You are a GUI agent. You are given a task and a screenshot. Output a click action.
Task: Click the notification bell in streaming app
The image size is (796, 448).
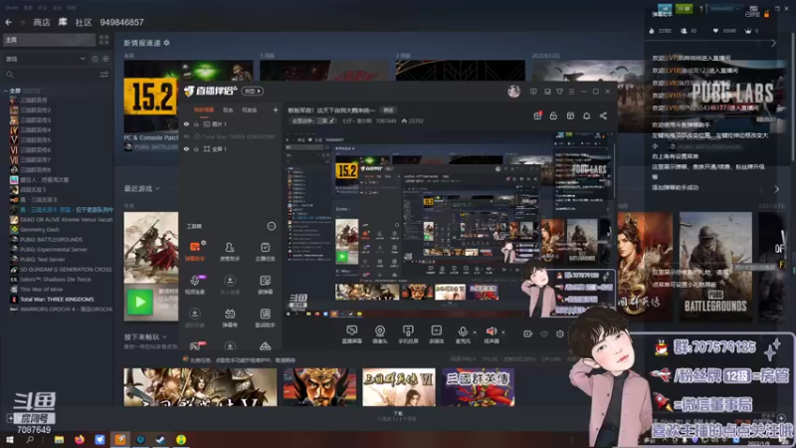pyautogui.click(x=586, y=115)
